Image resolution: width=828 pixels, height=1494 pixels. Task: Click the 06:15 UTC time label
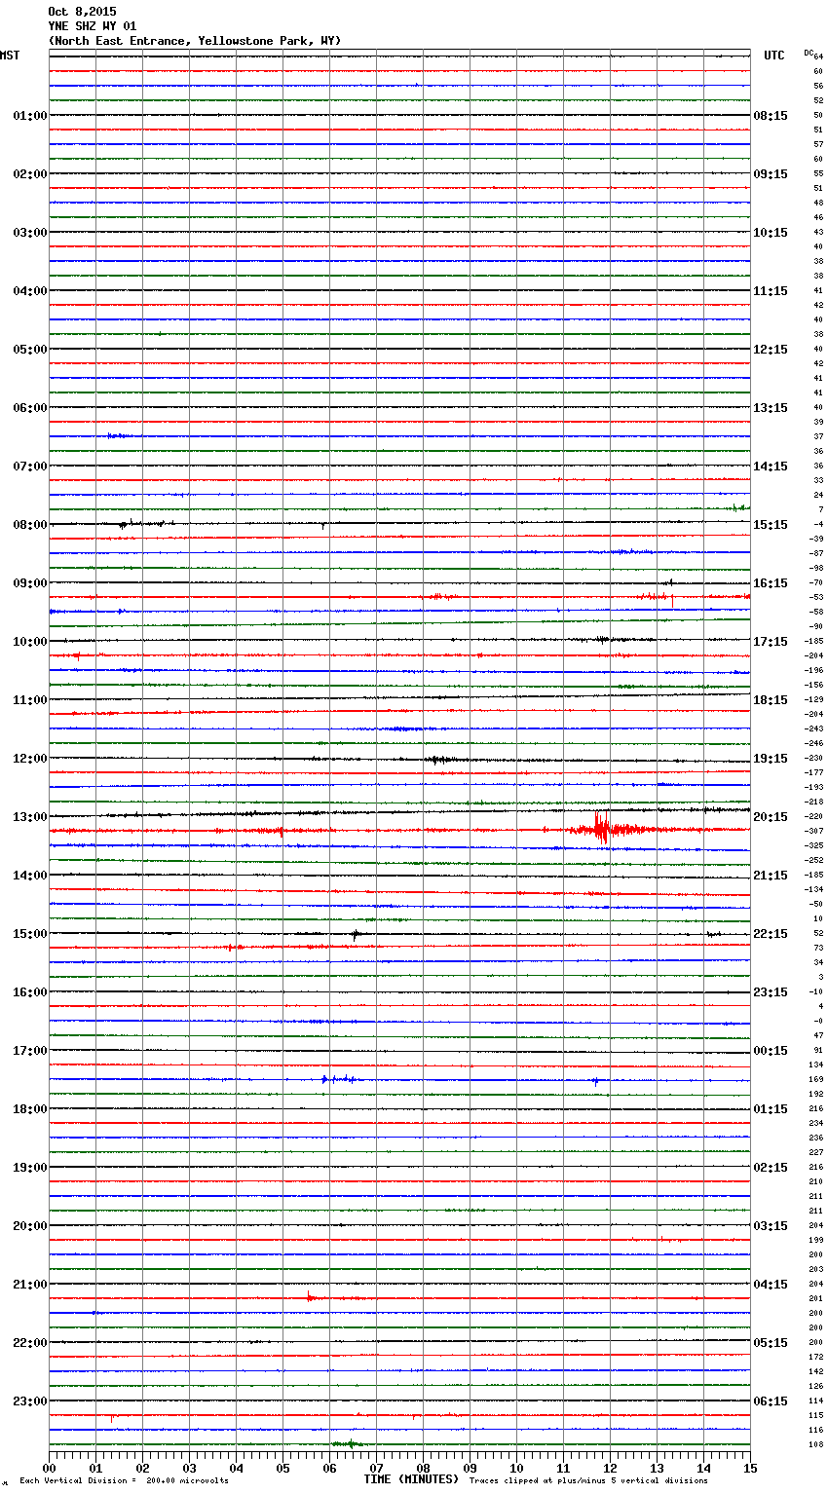(x=771, y=1401)
